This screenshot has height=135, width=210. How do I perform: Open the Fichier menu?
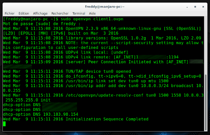point(9,14)
